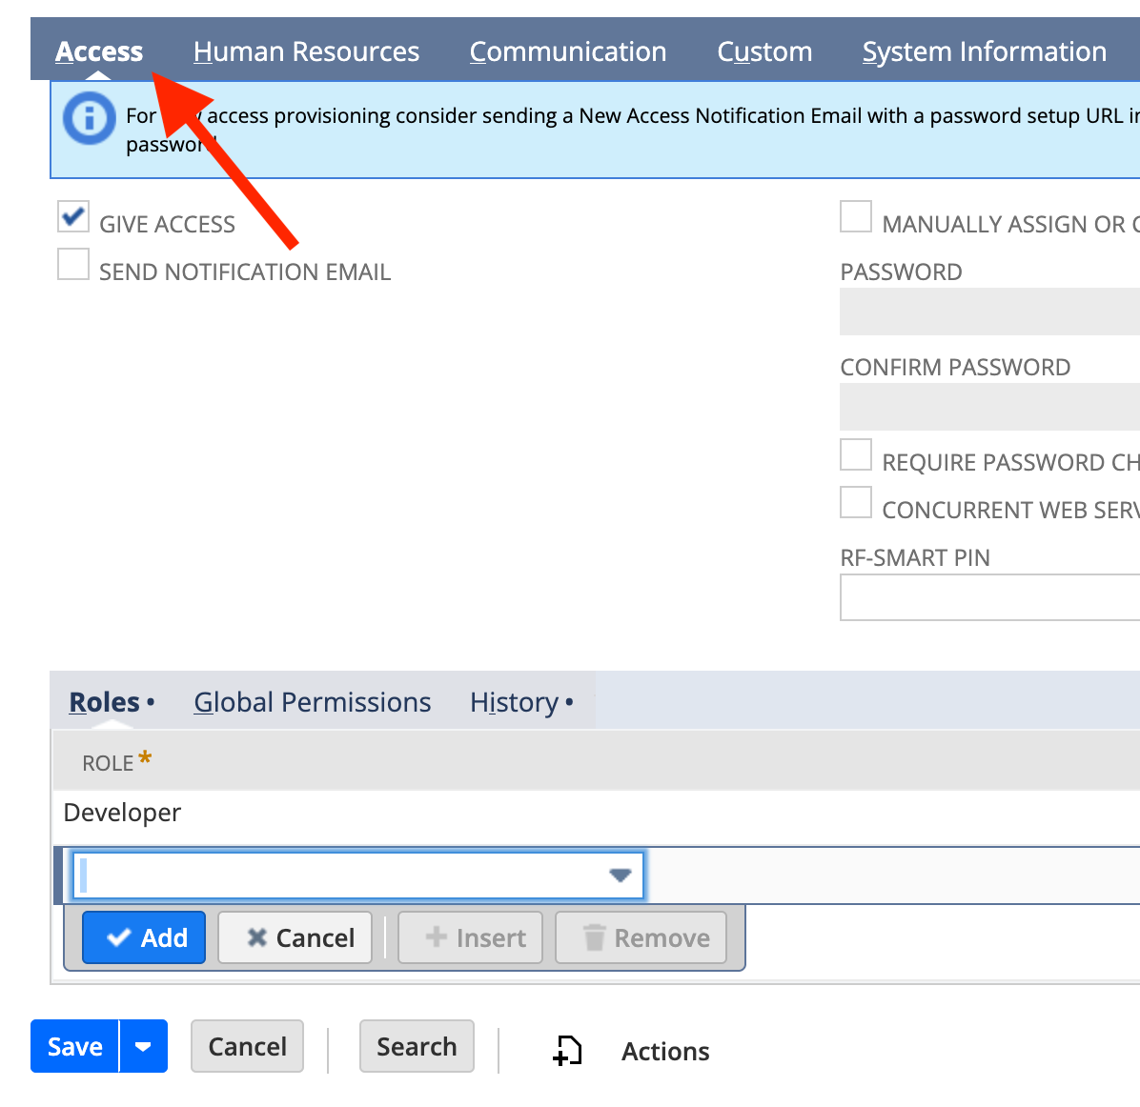Toggle the Concurrent Web Services checkbox
Viewport: 1140px width, 1107px height.
pos(856,502)
